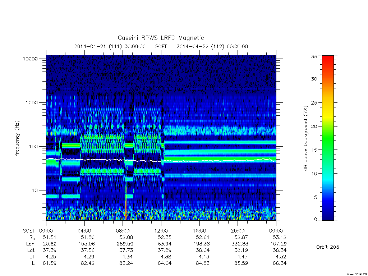This screenshot has height=276, width=368.
Task: Click the 5 value on color bar
Action: click(x=316, y=197)
